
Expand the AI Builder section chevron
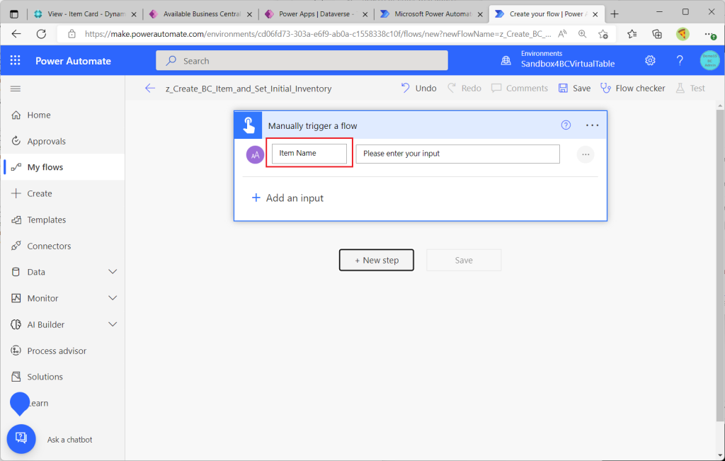[x=113, y=324]
